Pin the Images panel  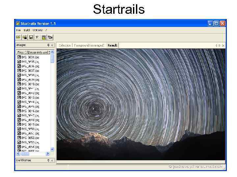(x=48, y=45)
